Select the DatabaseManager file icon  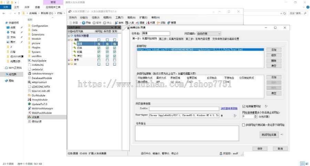point(29,73)
